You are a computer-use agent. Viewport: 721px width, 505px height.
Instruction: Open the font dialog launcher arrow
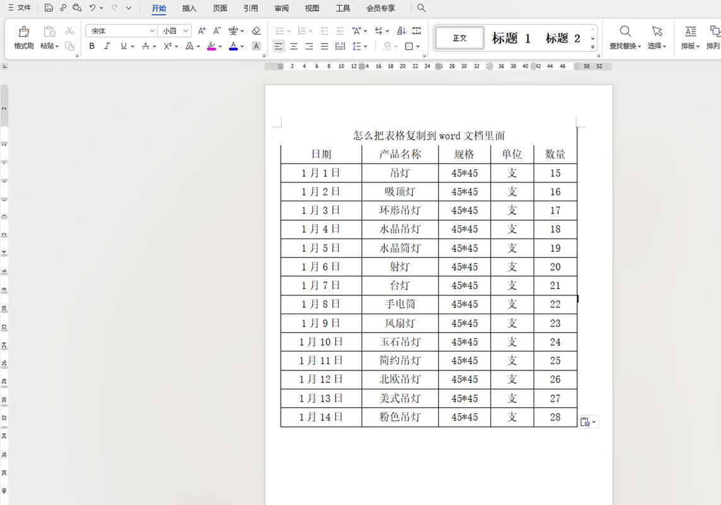(264, 56)
